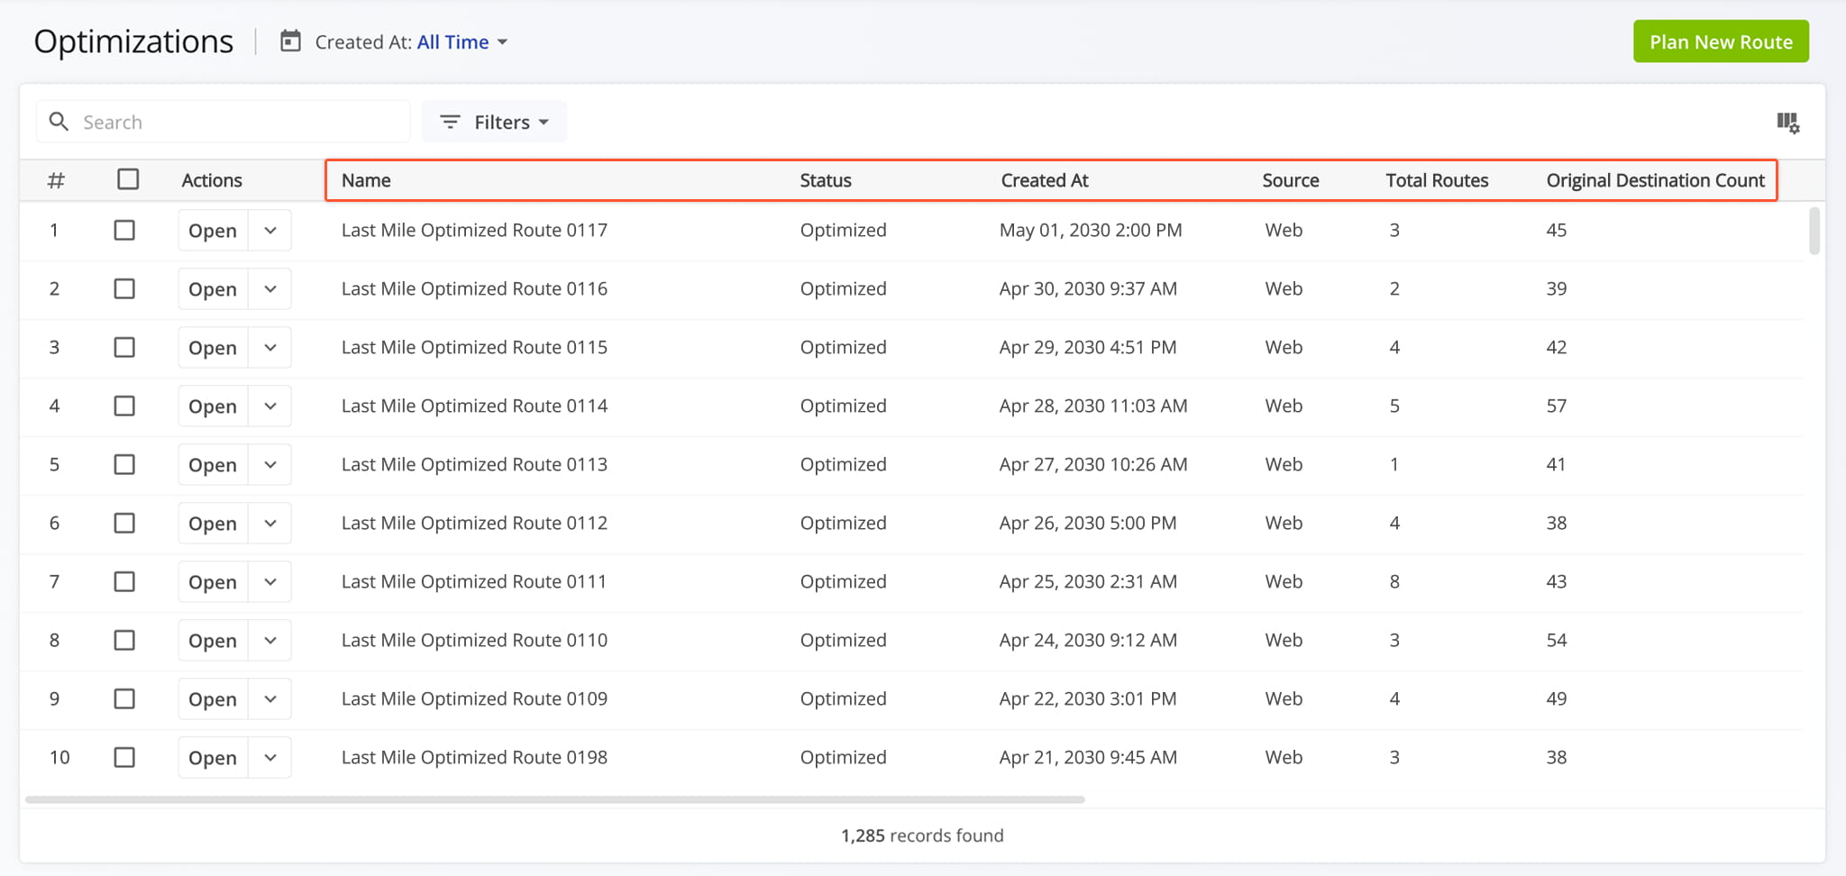This screenshot has height=876, width=1846.
Task: Click the horizontal scrollbar under the table
Action: [x=555, y=799]
